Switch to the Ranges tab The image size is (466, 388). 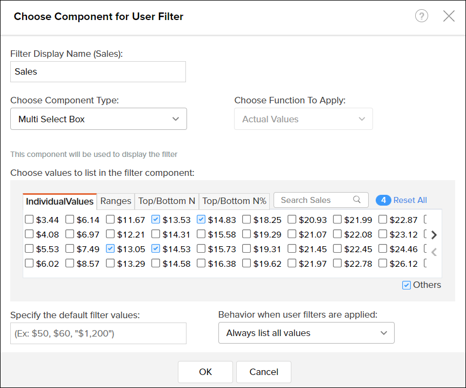pos(115,201)
